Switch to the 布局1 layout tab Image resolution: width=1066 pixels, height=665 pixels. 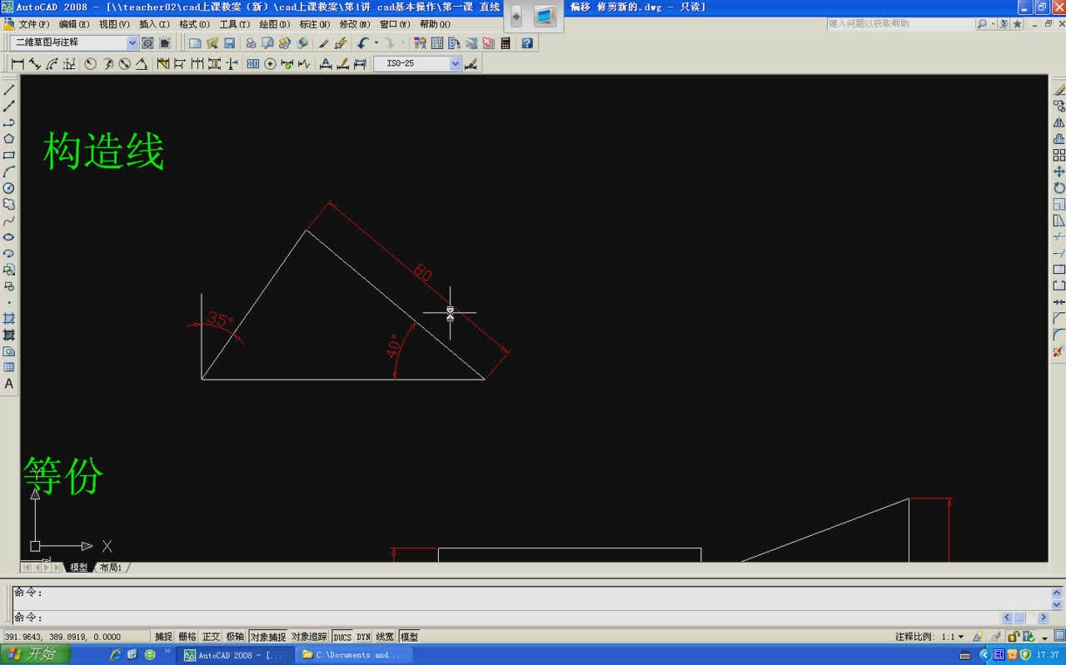click(x=111, y=568)
